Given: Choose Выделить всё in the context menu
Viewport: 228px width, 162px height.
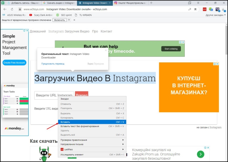Looking at the screenshot, I should coord(92,135).
